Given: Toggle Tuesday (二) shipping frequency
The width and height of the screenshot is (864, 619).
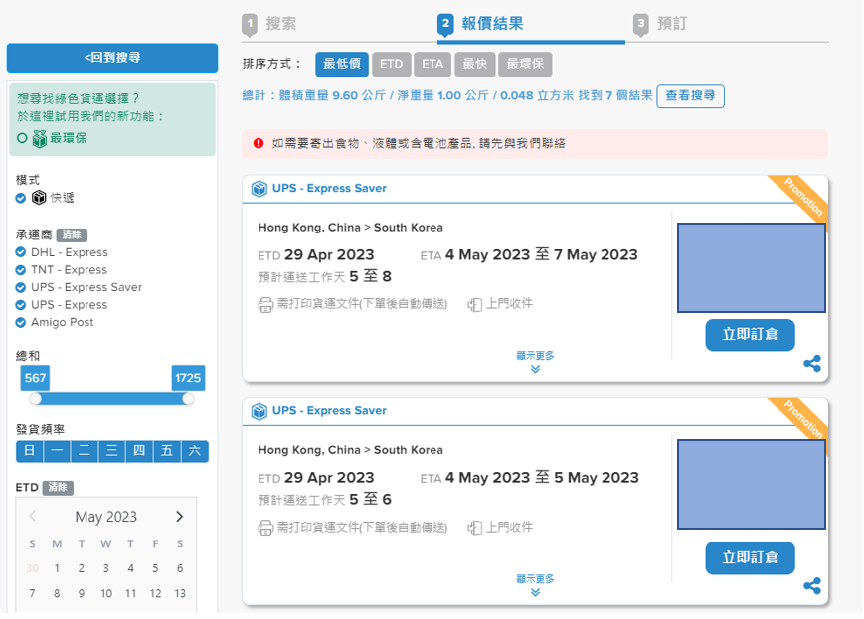Looking at the screenshot, I should [85, 451].
